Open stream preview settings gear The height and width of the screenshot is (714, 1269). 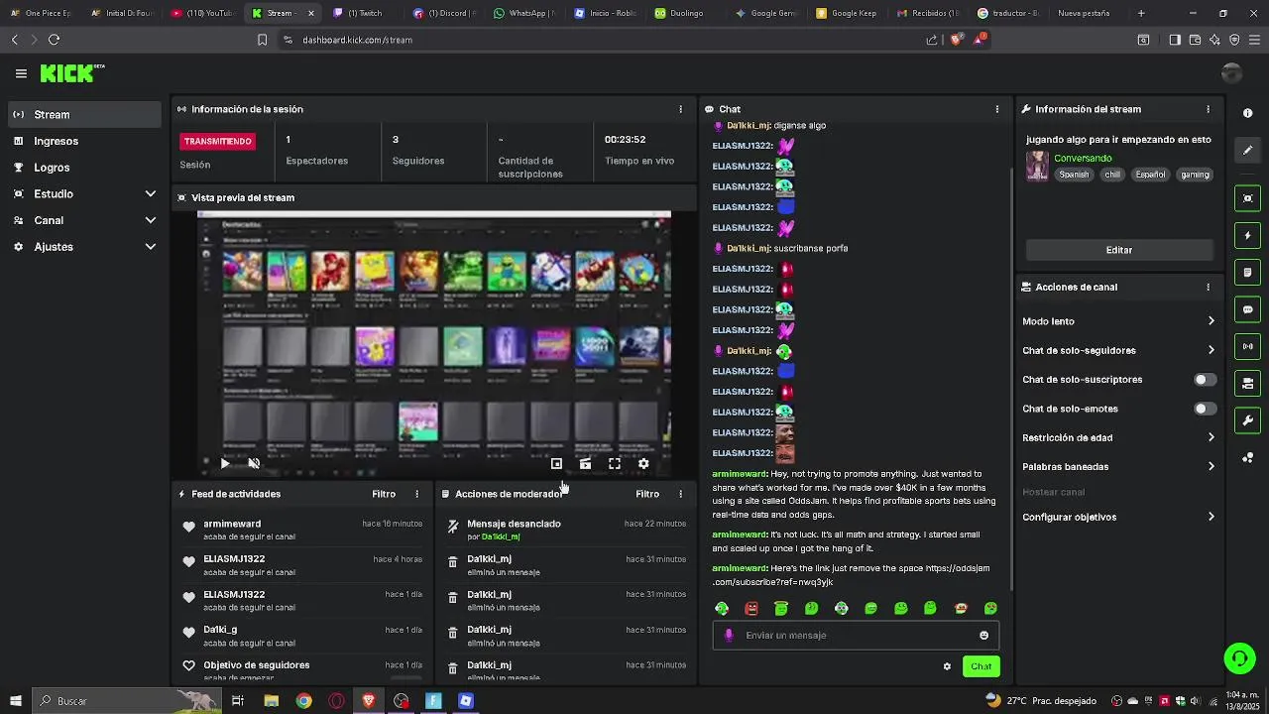pos(643,463)
